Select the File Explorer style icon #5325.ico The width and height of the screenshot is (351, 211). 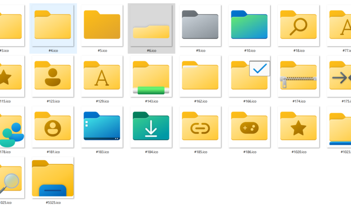(53, 177)
